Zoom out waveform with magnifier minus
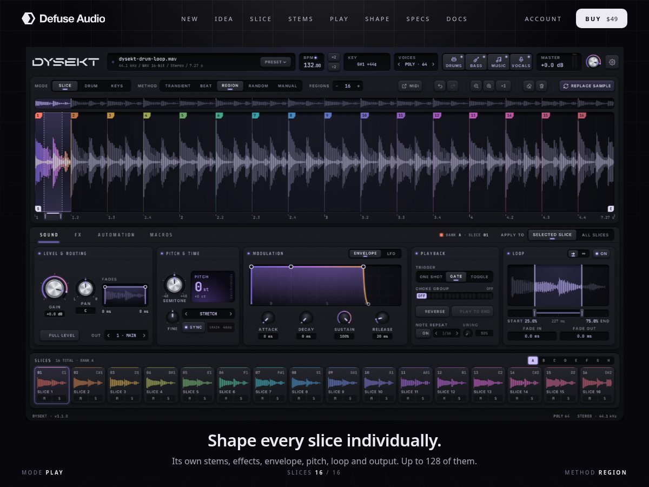 476,85
